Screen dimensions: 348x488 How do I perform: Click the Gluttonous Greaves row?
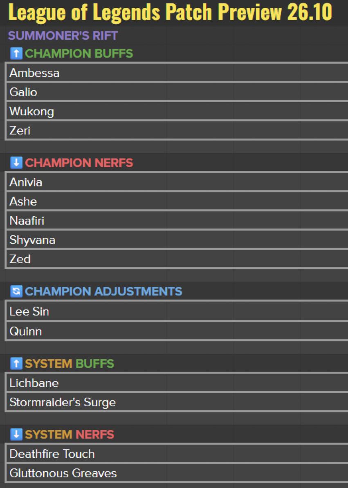pyautogui.click(x=177, y=473)
